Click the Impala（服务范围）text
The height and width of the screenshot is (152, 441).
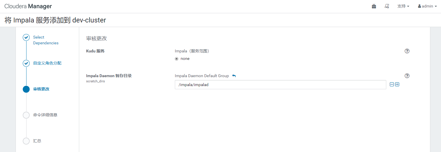193,51
